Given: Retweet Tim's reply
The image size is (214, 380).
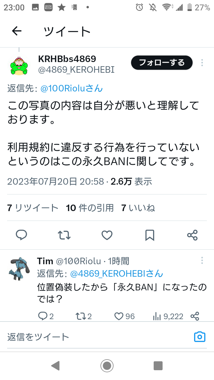Looking at the screenshot, I should 84,316.
